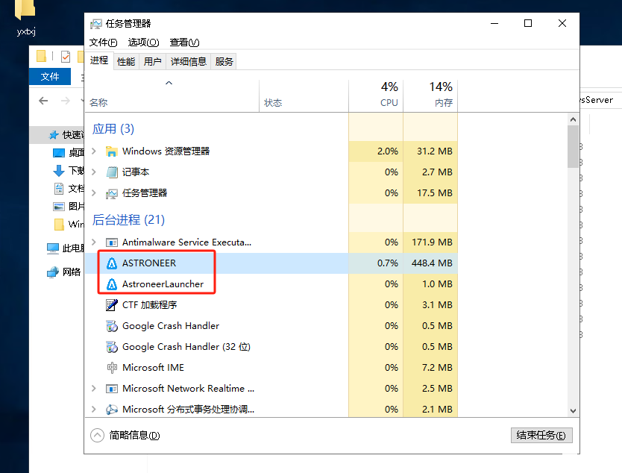Switch to the 服务 tab

click(224, 61)
